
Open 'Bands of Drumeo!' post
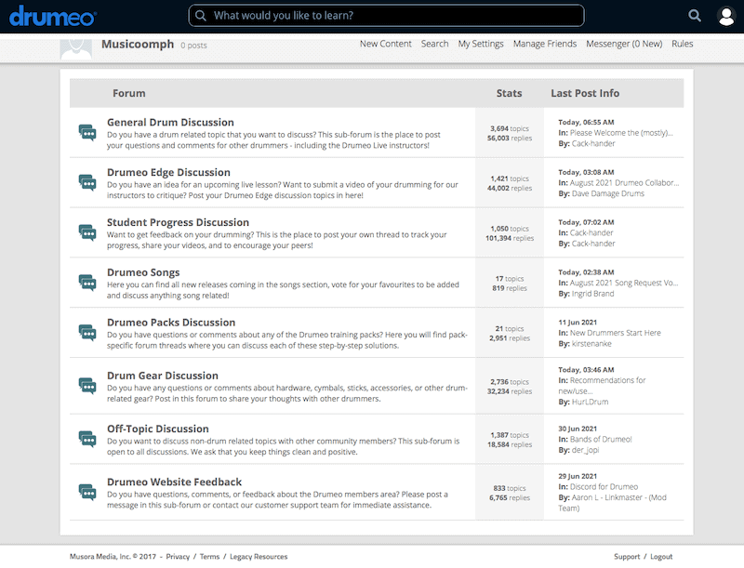tap(601, 439)
